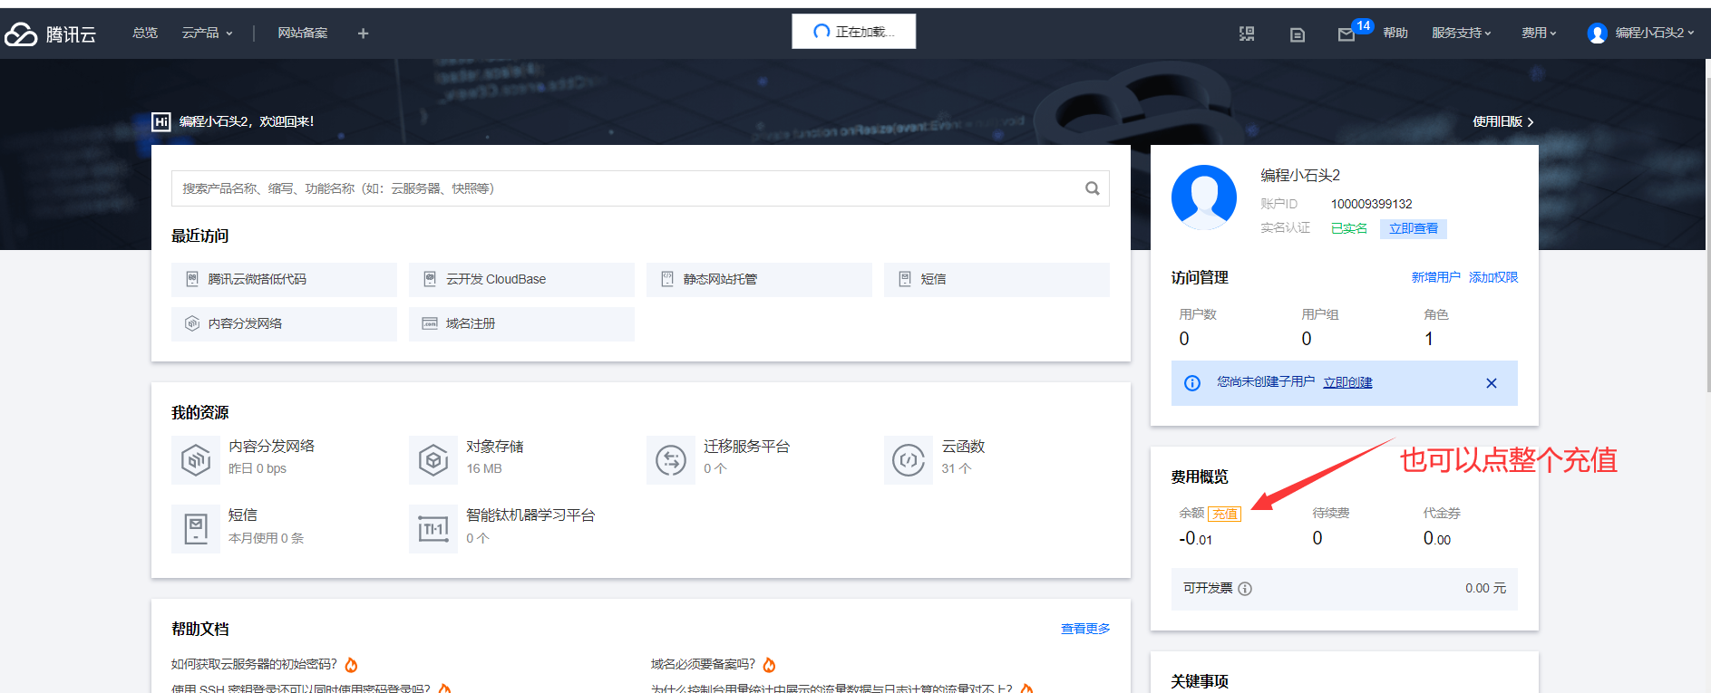Screen dimensions: 1711x693
Task: Click 新增用户 in 访问管理
Action: click(x=1435, y=277)
